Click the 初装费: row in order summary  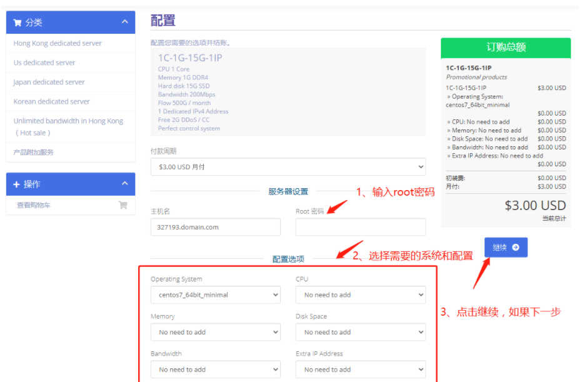[506, 178]
